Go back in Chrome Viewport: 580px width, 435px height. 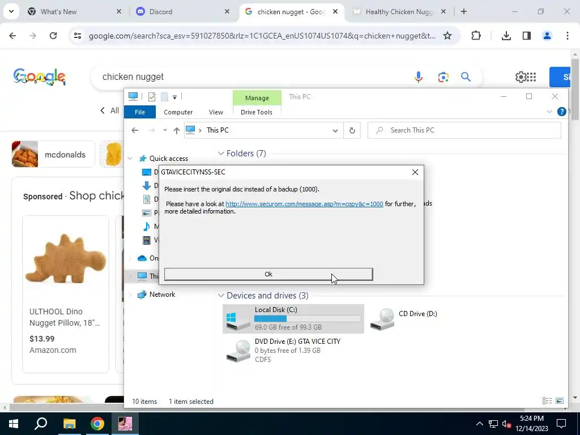(12, 36)
